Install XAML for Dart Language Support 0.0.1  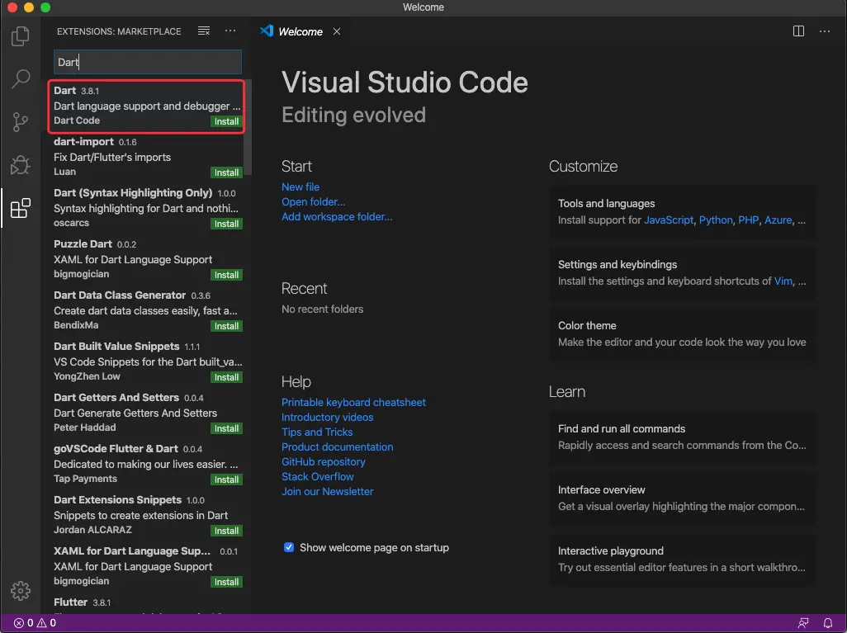226,582
